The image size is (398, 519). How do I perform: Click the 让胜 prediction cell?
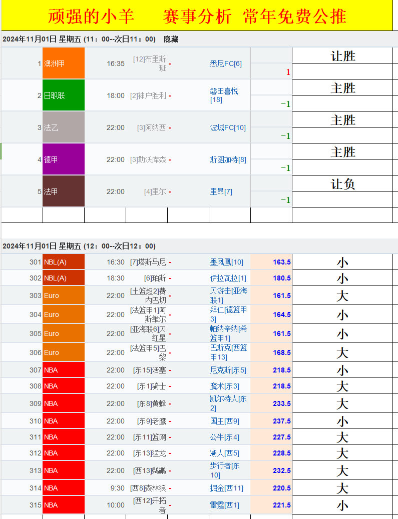click(342, 56)
